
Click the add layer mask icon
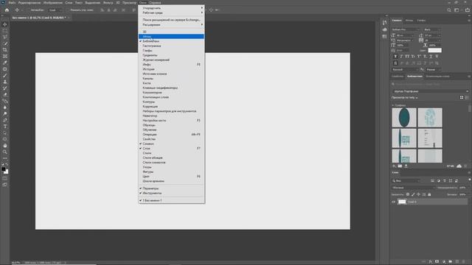click(x=437, y=261)
